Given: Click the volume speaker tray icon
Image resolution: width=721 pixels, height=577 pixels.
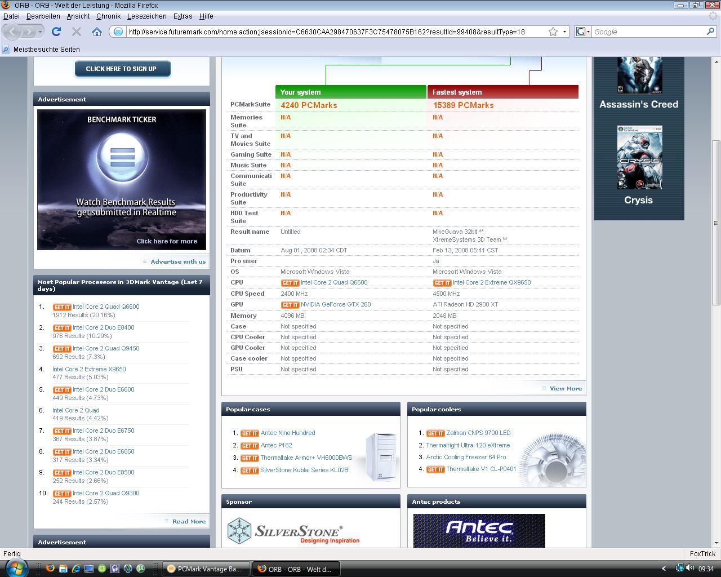Looking at the screenshot, I should coord(691,568).
